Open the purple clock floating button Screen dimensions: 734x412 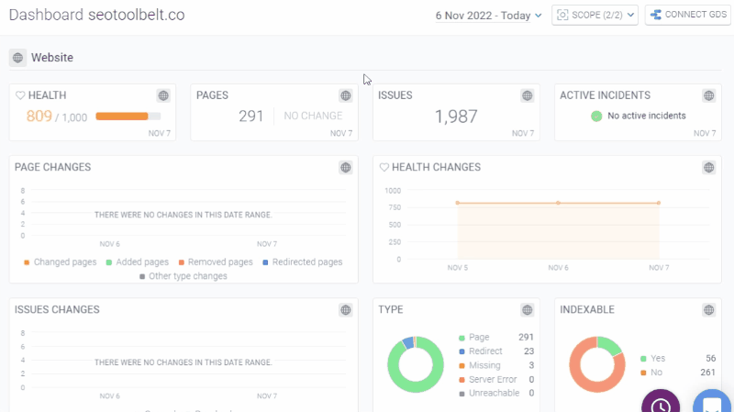pyautogui.click(x=661, y=403)
